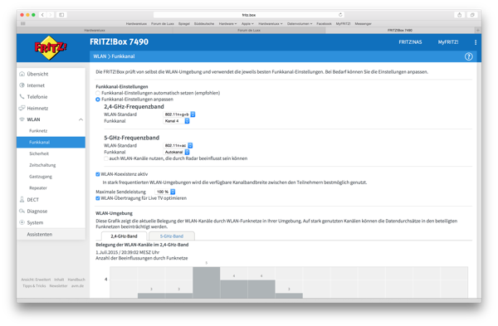
Task: Click the FRITZ! logo
Action: click(x=51, y=47)
